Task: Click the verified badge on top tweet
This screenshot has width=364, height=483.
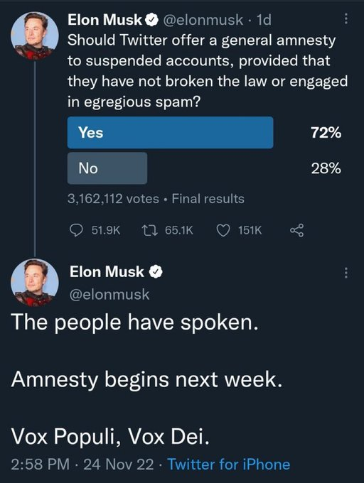Action: pos(151,20)
